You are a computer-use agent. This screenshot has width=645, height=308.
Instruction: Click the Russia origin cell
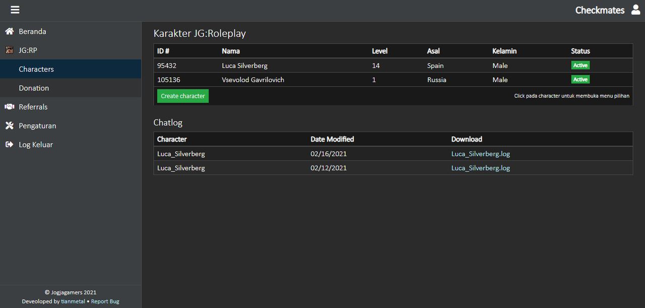click(x=437, y=80)
